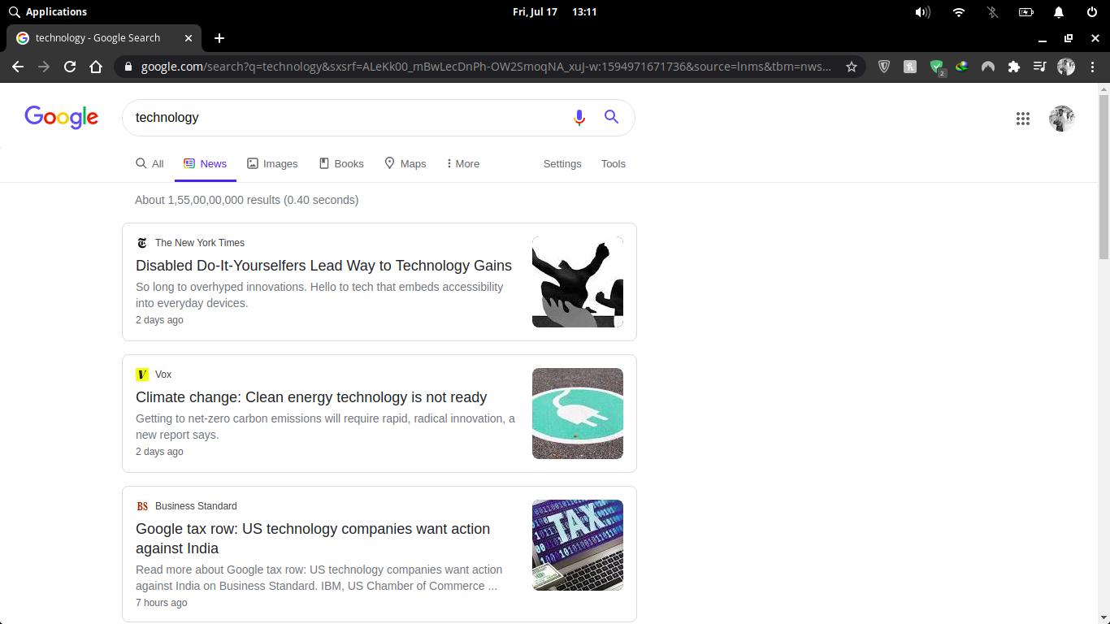
Task: Open the Google account profile picture
Action: pos(1062,119)
